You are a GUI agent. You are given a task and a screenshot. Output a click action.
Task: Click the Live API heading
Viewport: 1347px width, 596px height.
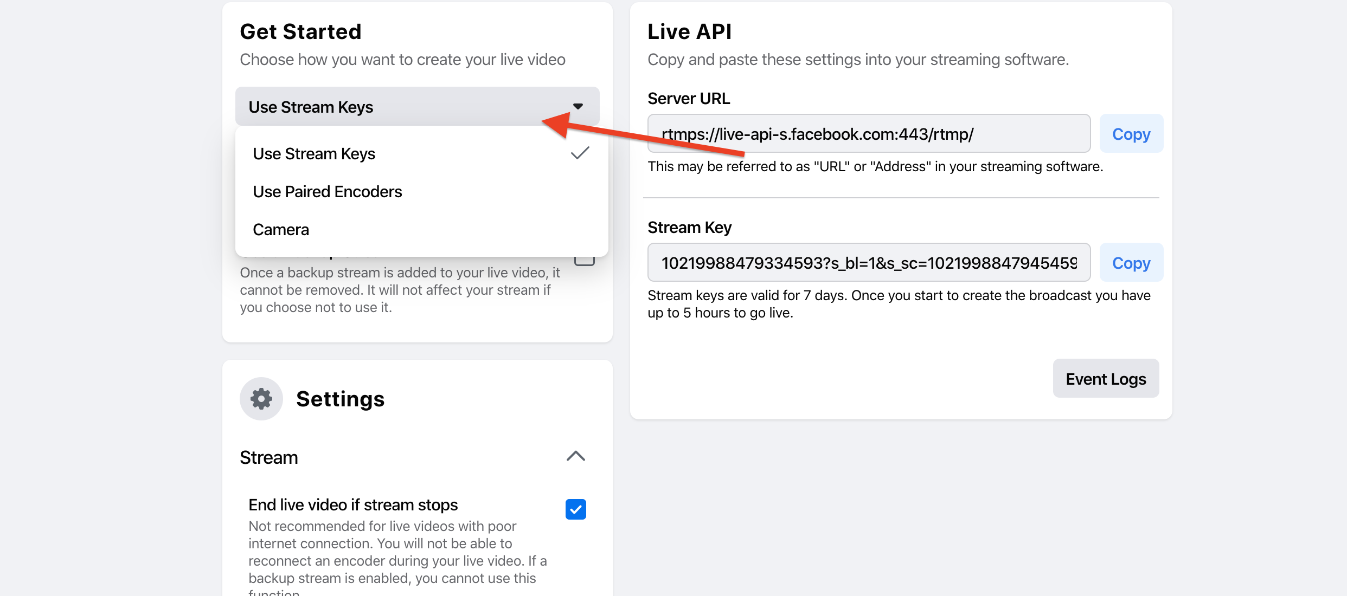click(689, 32)
